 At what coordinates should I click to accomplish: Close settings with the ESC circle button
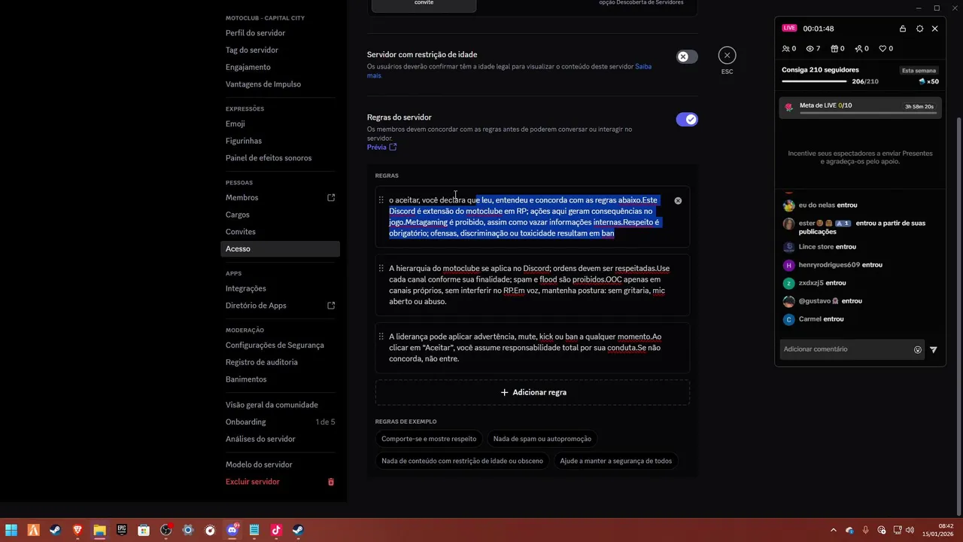727,55
